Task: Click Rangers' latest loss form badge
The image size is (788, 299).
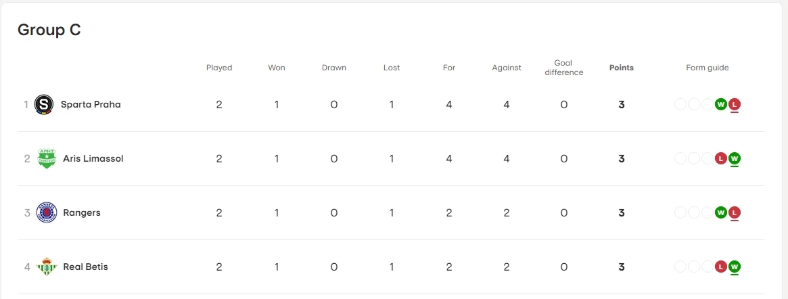Action: pos(735,212)
